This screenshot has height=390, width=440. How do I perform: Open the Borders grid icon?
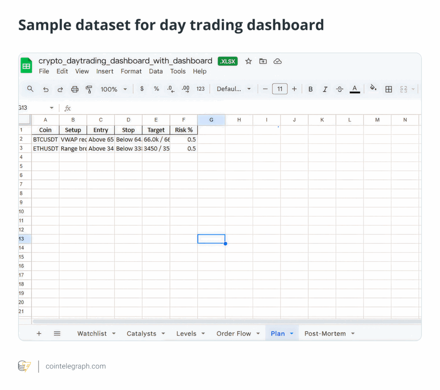tap(388, 89)
